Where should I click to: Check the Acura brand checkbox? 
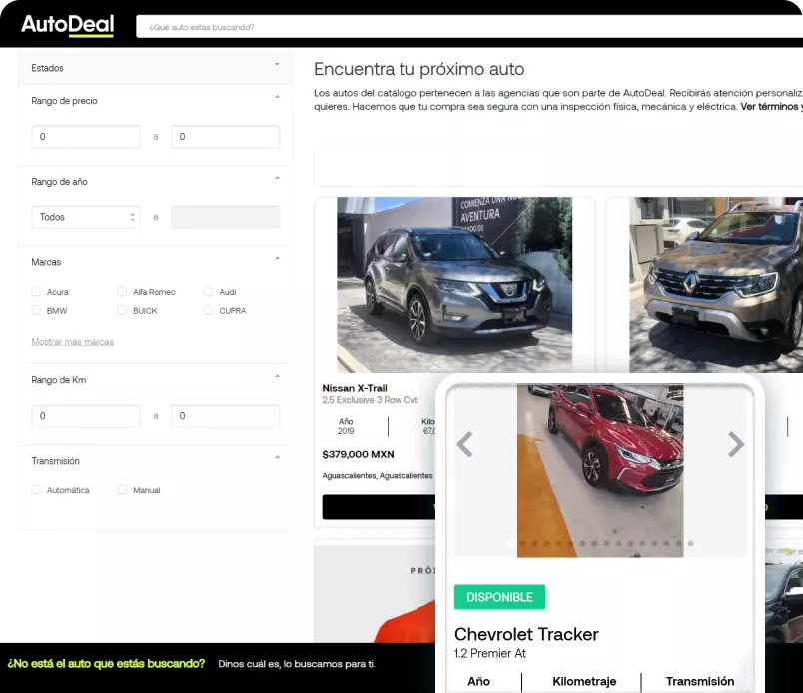point(37,292)
